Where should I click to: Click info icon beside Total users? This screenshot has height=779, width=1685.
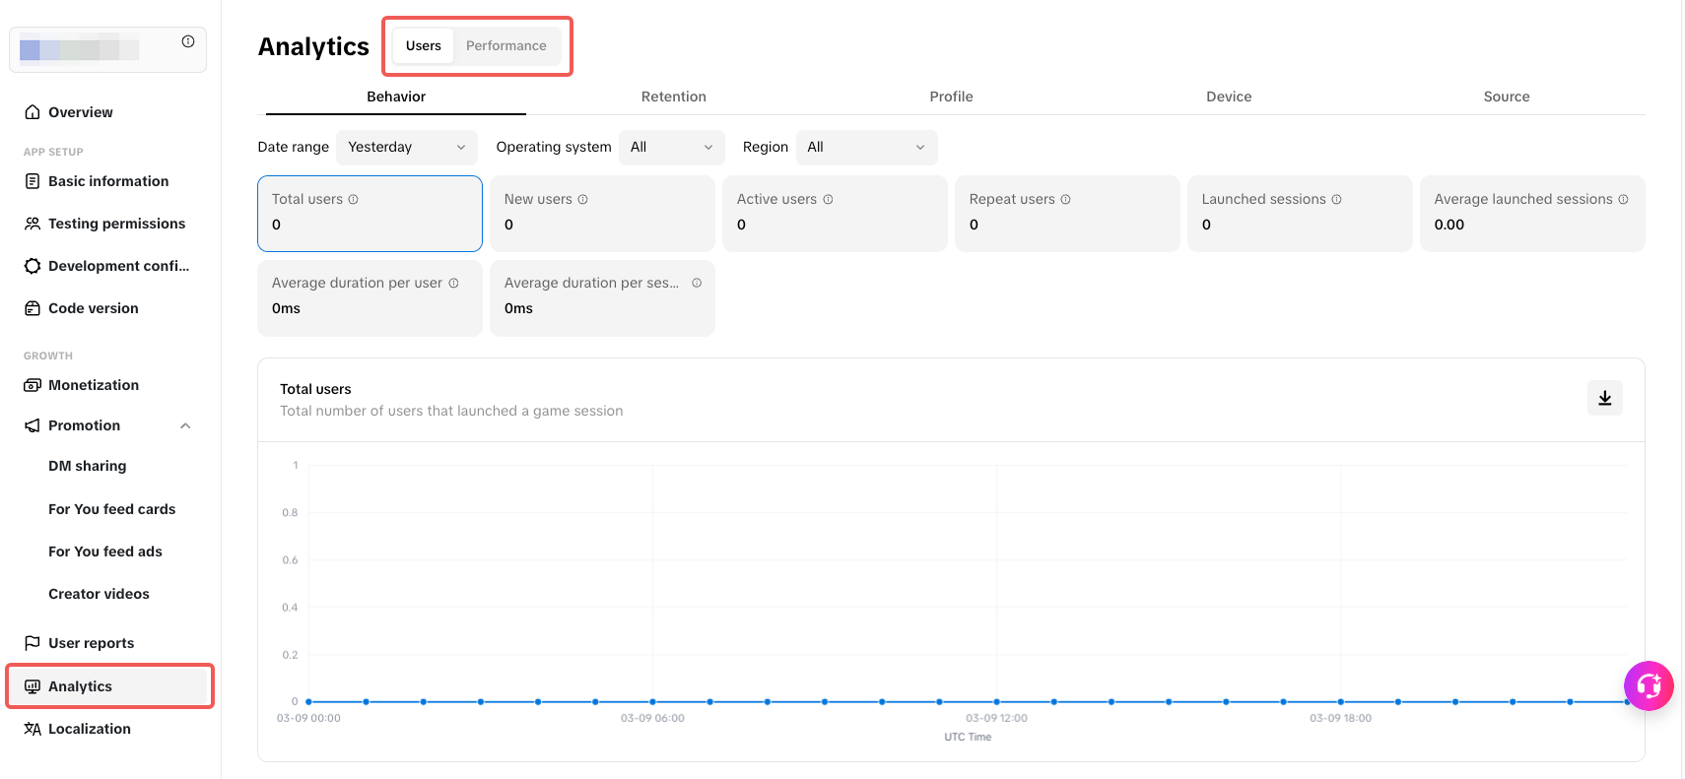pos(354,200)
